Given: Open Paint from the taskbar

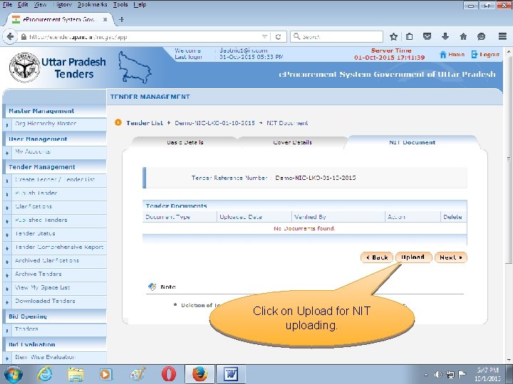Looking at the screenshot, I should (138, 374).
